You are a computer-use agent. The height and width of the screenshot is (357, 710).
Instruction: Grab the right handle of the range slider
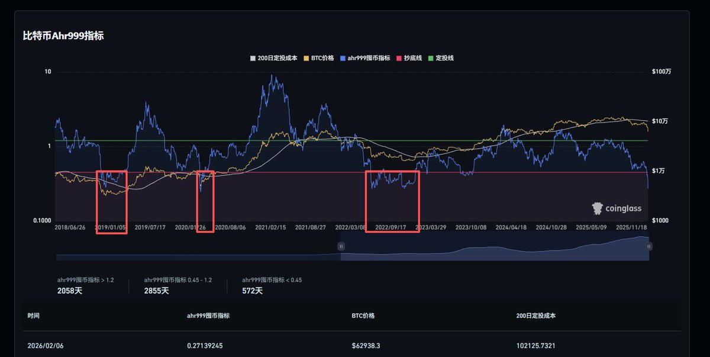pyautogui.click(x=649, y=246)
